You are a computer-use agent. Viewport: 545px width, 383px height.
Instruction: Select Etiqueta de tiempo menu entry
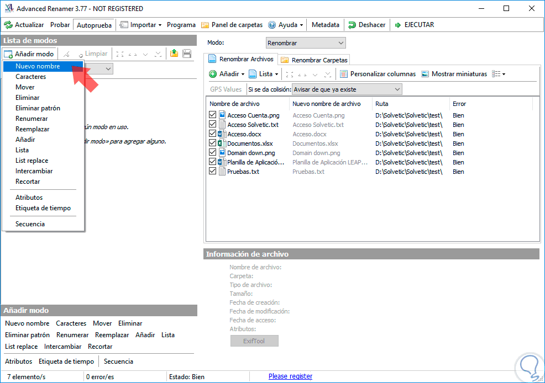(43, 208)
